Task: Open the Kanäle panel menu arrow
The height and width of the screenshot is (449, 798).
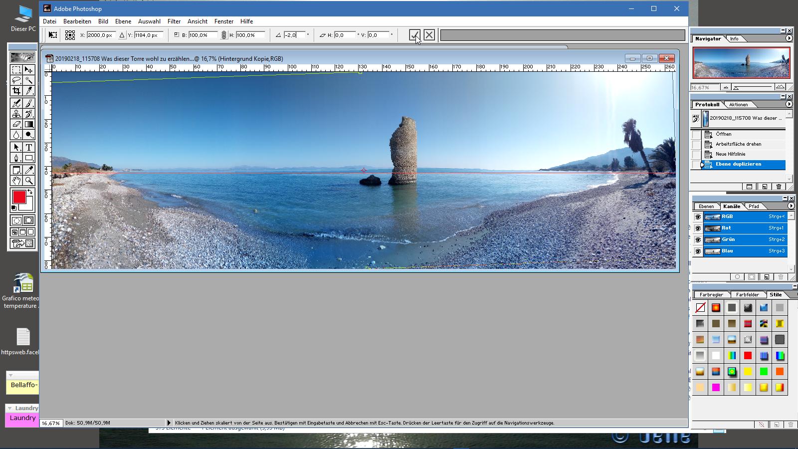Action: click(791, 205)
